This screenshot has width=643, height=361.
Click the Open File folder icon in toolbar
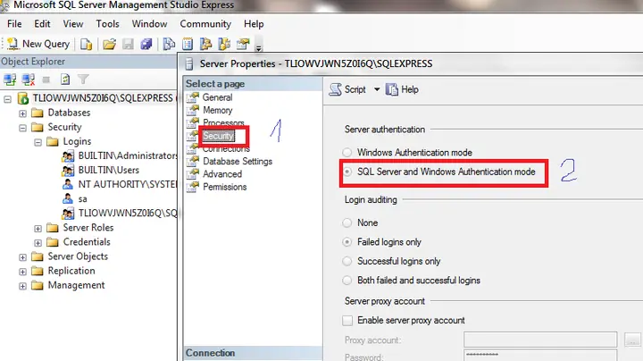[109, 44]
